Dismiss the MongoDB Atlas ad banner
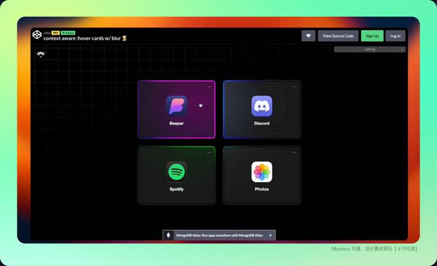 [271, 235]
